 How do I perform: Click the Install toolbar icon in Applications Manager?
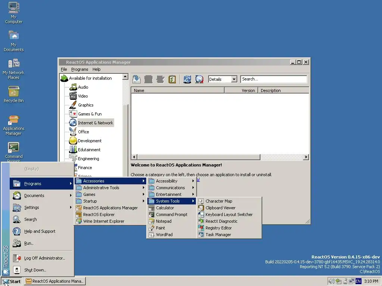click(137, 79)
